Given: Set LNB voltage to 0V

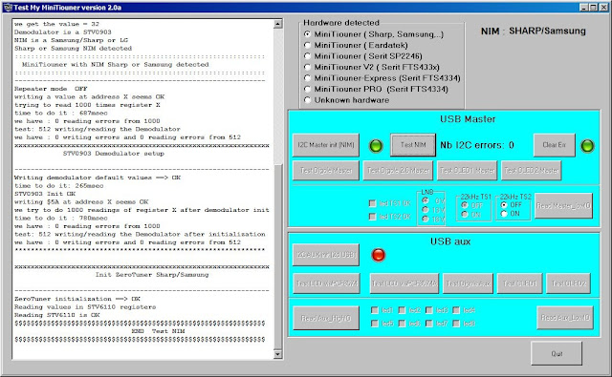Looking at the screenshot, I should (x=433, y=200).
